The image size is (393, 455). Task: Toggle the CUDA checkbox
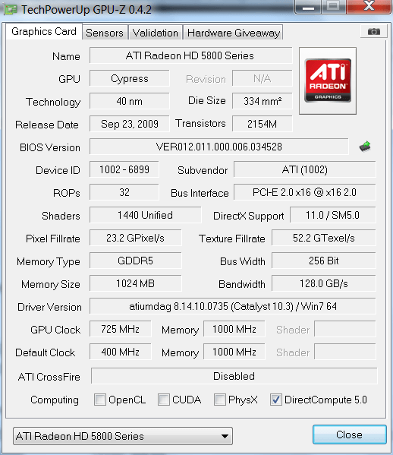pyautogui.click(x=163, y=400)
